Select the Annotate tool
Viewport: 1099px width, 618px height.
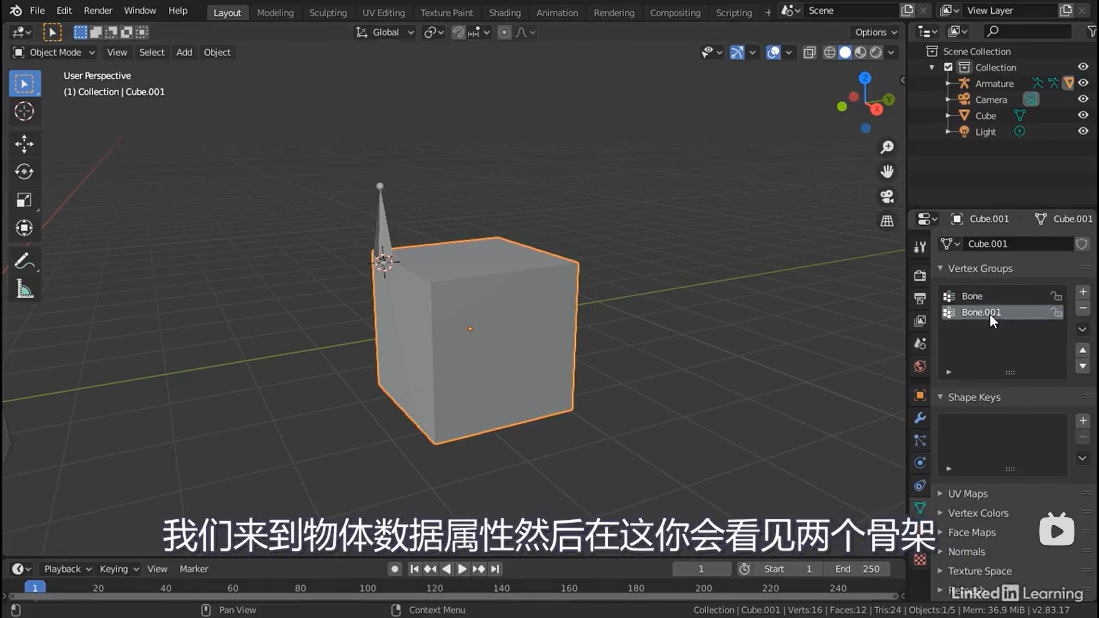(x=24, y=261)
